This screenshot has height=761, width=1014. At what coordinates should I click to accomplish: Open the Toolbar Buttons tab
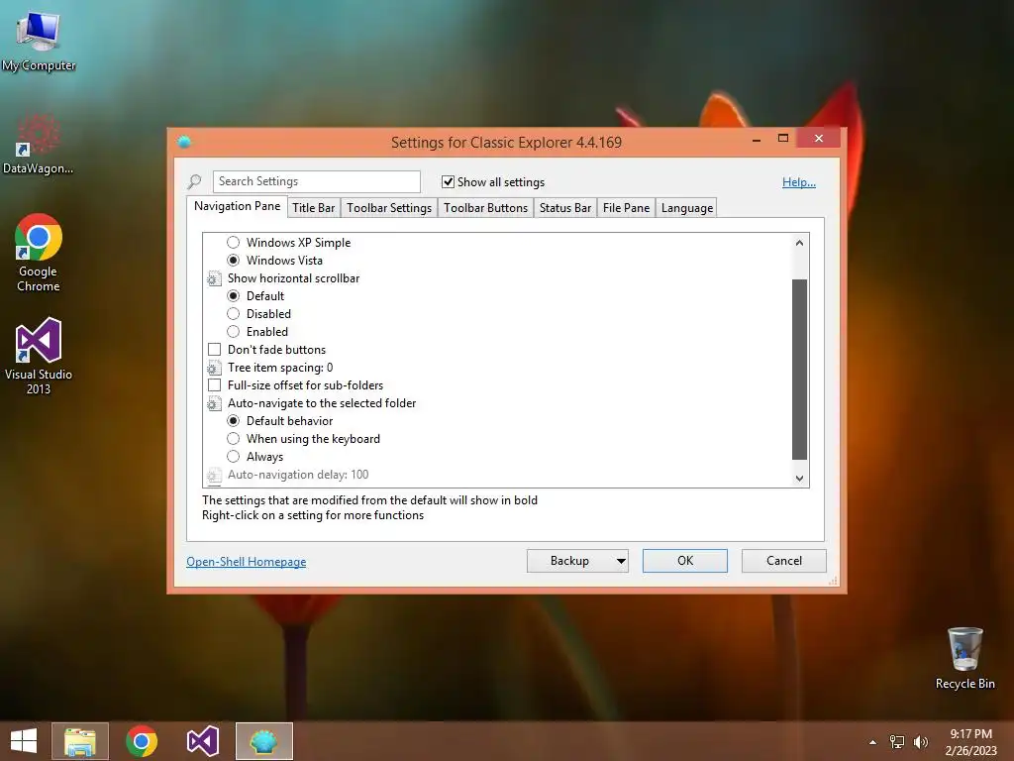tap(485, 208)
